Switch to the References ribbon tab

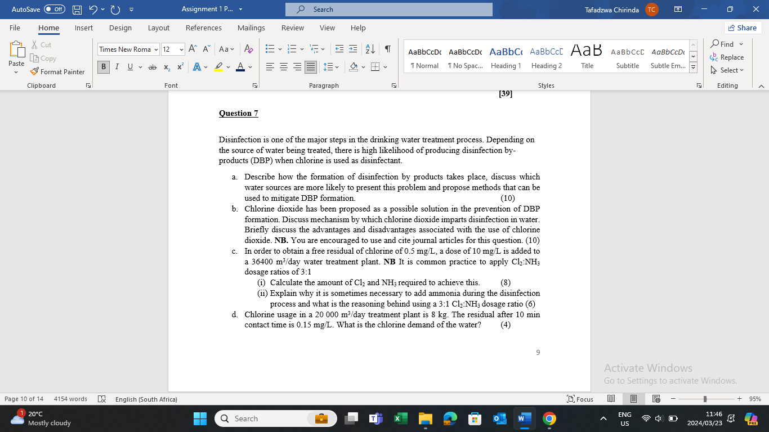pos(204,28)
